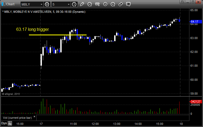Image resolution: width=203 pixels, height=127 pixels.
Task: Maximize the Chart window
Action: point(193,2)
